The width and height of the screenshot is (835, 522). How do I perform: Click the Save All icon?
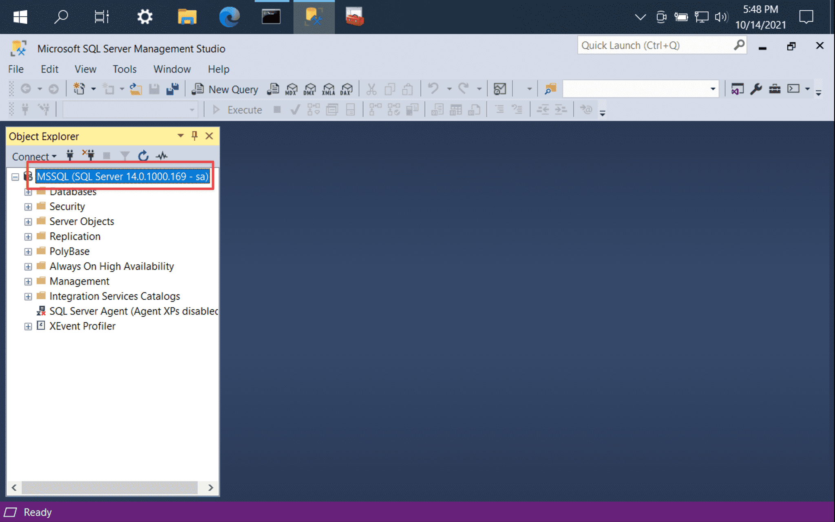(172, 89)
